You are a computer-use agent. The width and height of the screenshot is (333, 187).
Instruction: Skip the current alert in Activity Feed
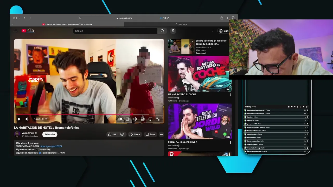295,107
